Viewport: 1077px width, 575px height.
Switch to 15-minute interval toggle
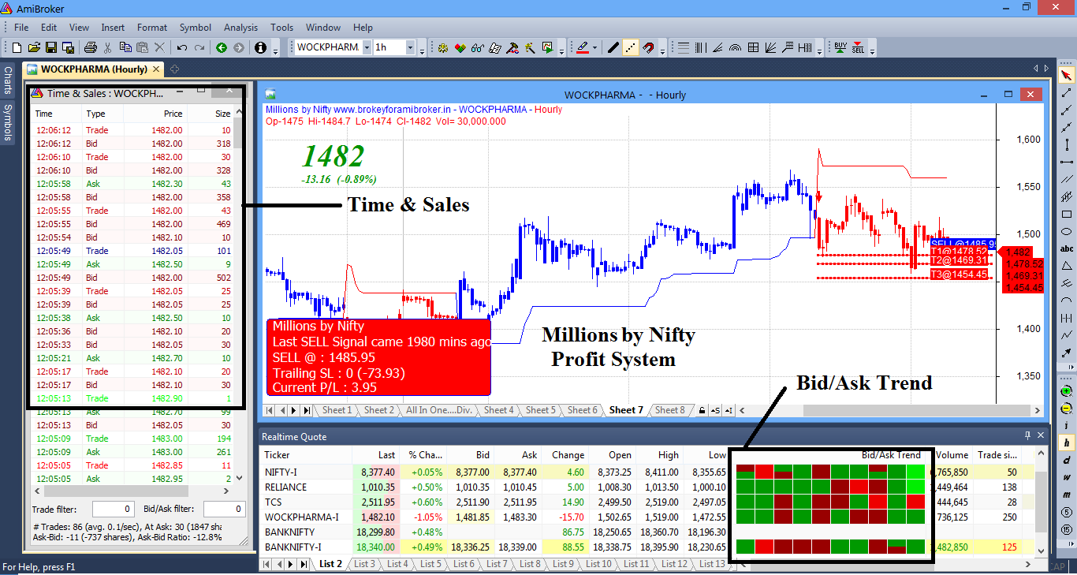point(1067,530)
